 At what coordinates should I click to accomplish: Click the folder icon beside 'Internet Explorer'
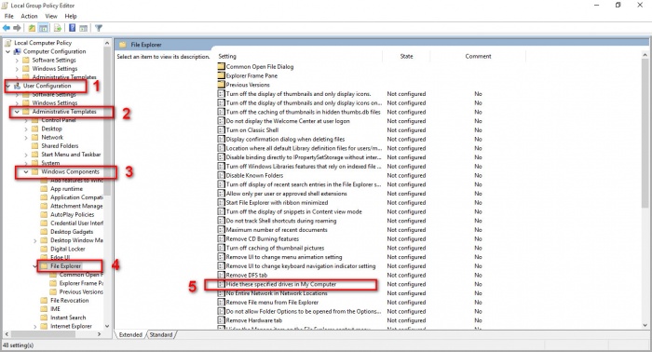[44, 326]
